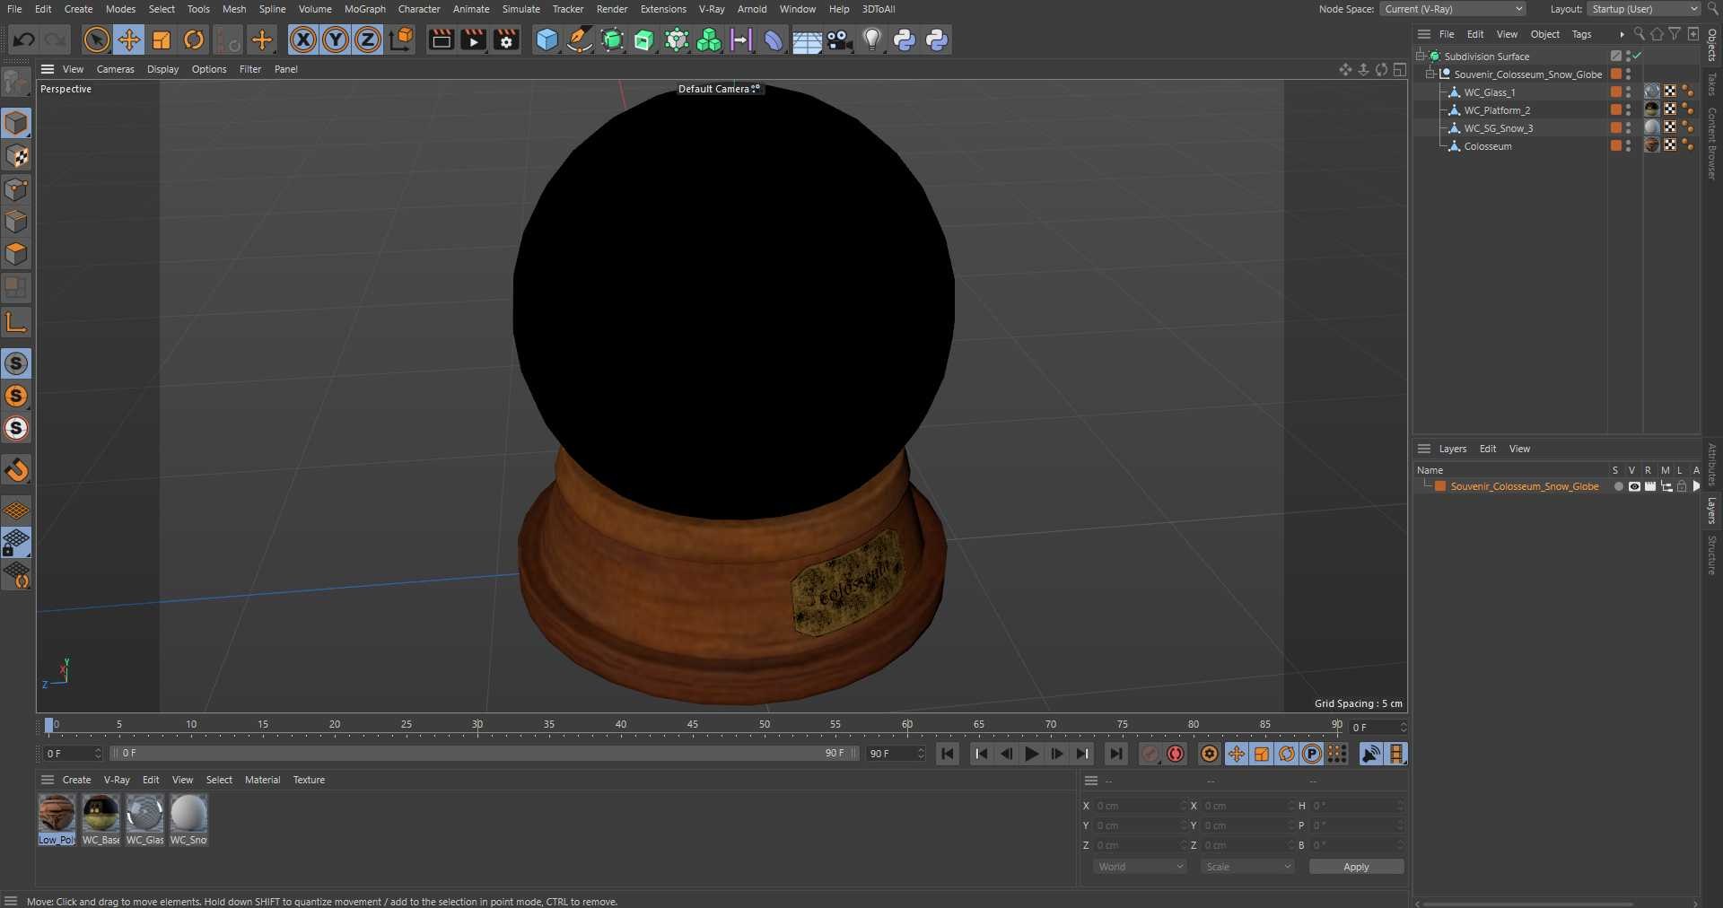Toggle visibility eye for Souvenir_Colosseum_Snow_Globe layer
Viewport: 1723px width, 908px height.
click(x=1634, y=486)
